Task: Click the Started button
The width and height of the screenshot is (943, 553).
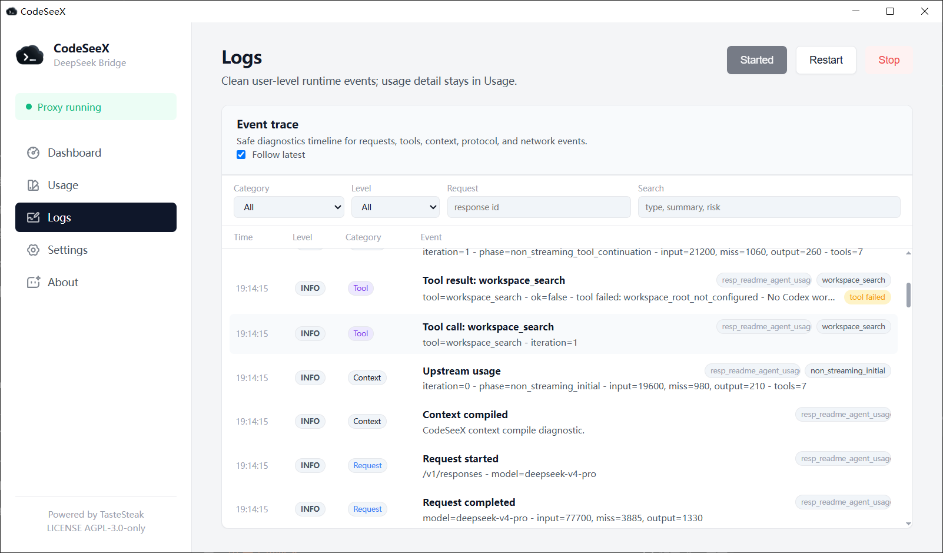Action: pyautogui.click(x=757, y=60)
